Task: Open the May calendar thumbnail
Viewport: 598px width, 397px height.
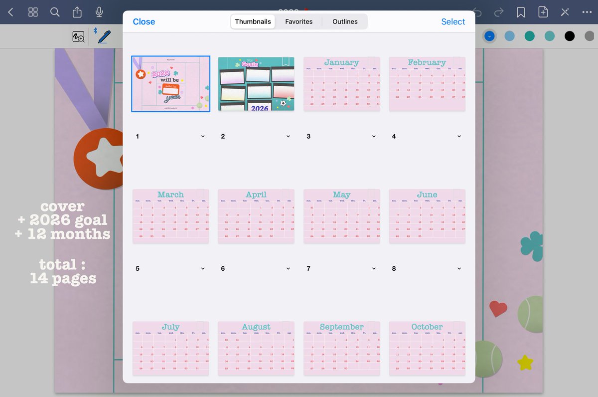Action: click(342, 216)
